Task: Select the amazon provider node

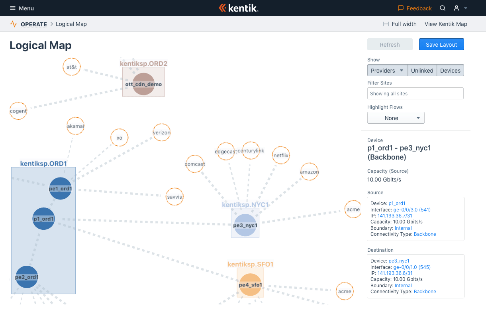Action: (x=310, y=172)
